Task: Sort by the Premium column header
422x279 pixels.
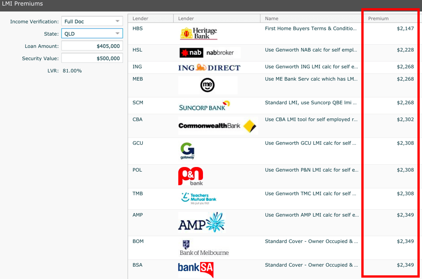Action: click(x=378, y=19)
